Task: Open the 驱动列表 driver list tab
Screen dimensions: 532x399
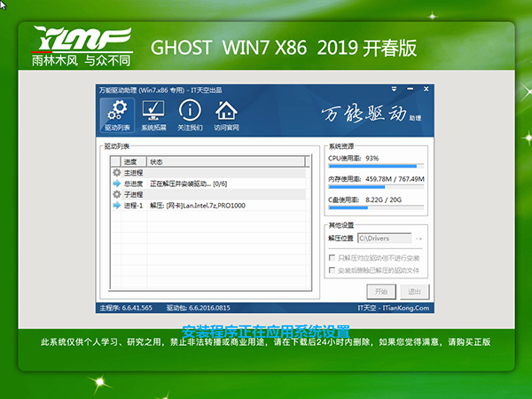Action: (x=117, y=115)
